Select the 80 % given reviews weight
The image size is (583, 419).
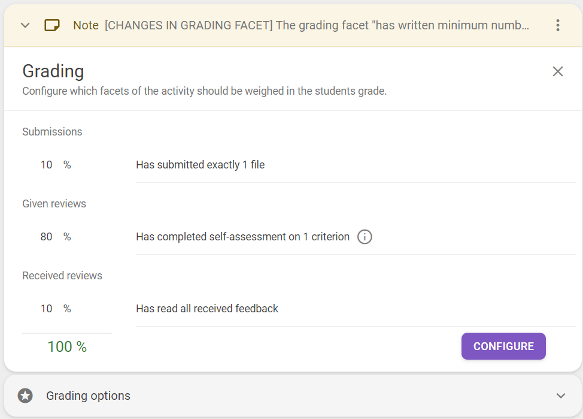tap(56, 237)
